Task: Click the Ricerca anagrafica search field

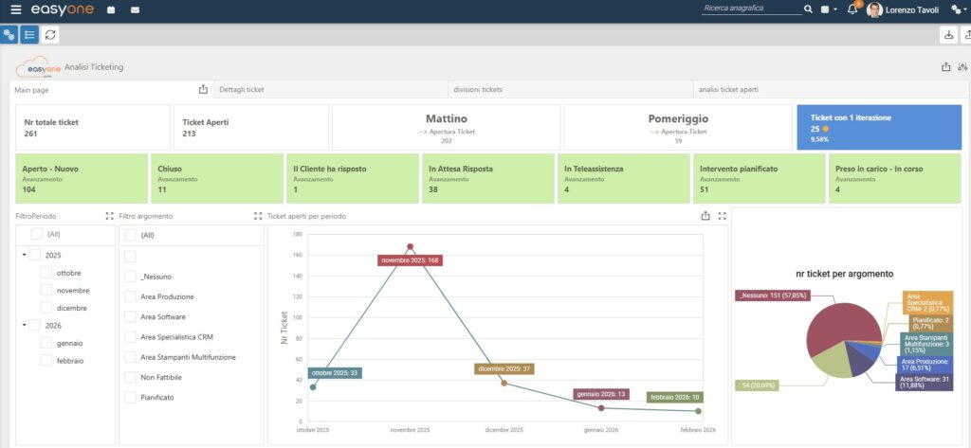Action: (750, 9)
